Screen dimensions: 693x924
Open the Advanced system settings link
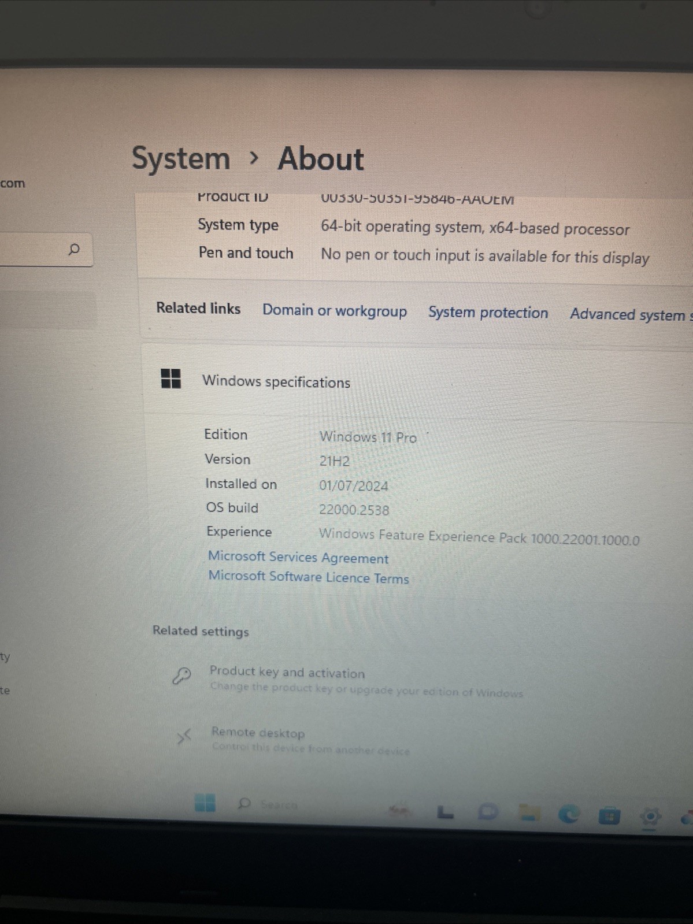[631, 315]
